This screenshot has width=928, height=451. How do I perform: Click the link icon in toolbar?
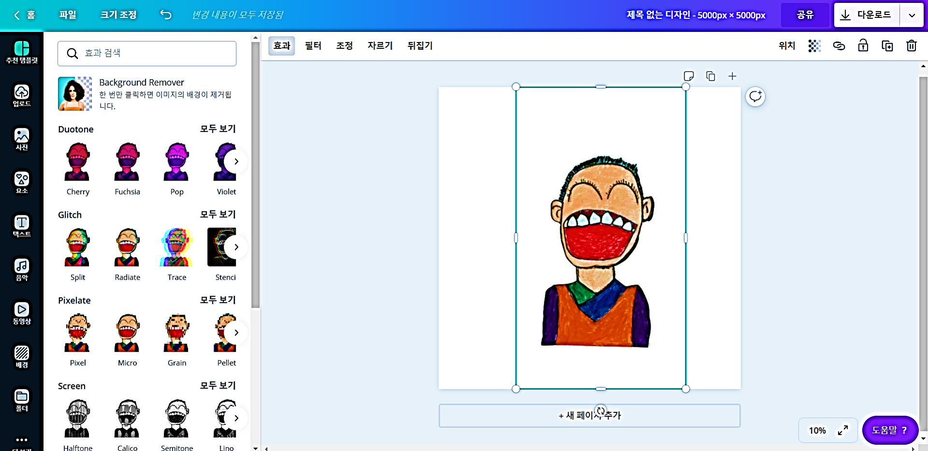click(x=839, y=46)
